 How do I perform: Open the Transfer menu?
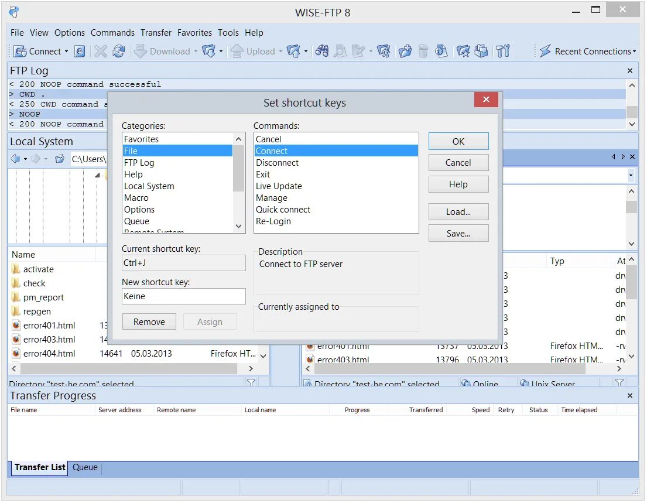pos(156,33)
